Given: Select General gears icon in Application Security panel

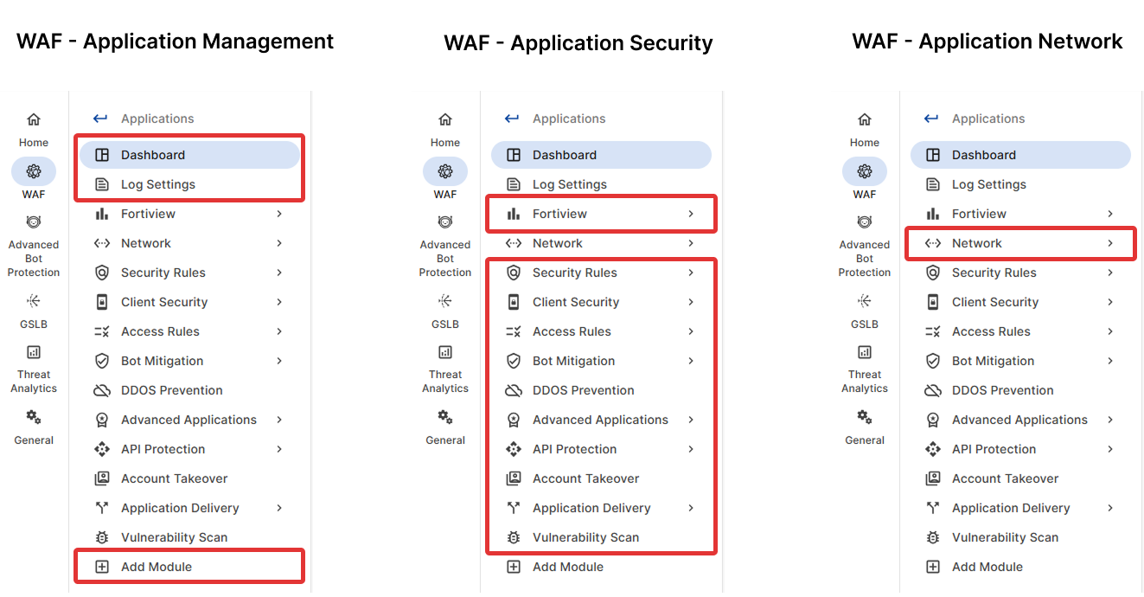Looking at the screenshot, I should (445, 417).
